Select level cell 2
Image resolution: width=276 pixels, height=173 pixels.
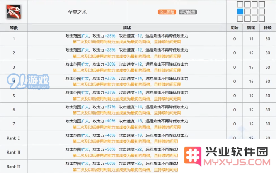[x=14, y=53]
